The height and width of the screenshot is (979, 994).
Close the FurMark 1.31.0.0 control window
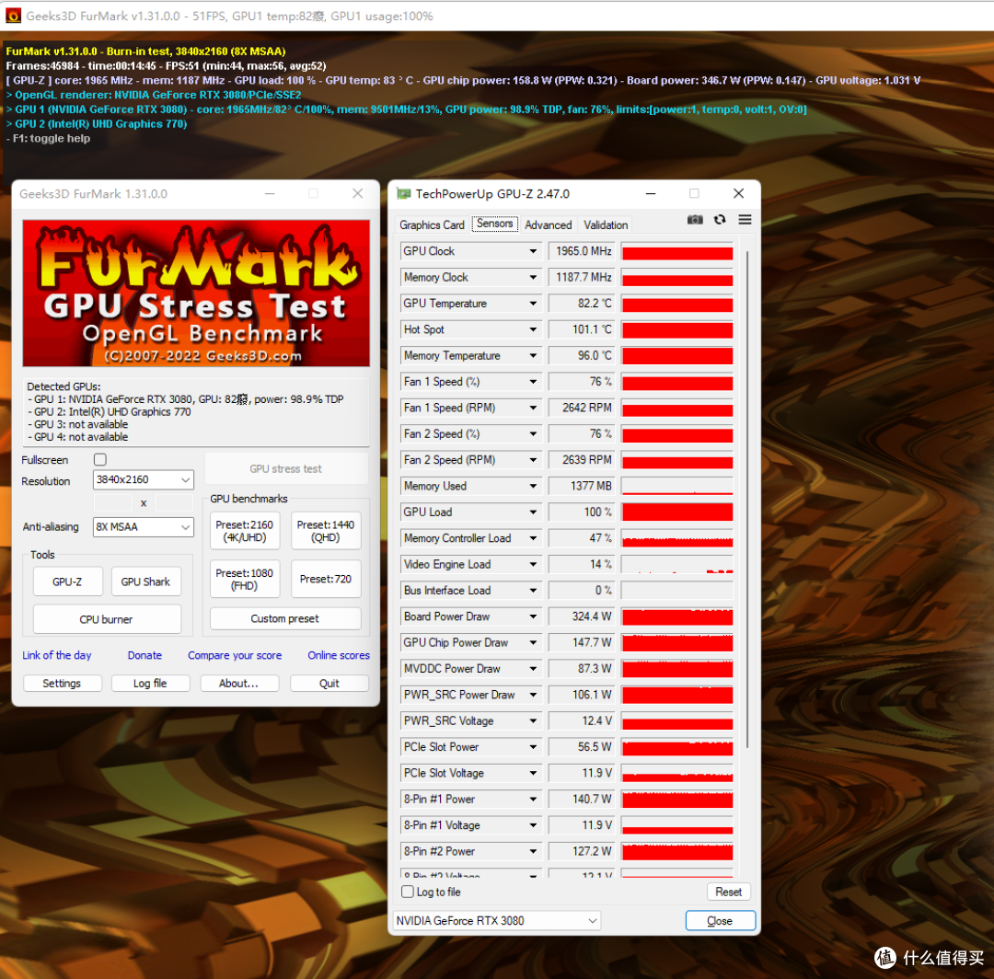pos(357,193)
